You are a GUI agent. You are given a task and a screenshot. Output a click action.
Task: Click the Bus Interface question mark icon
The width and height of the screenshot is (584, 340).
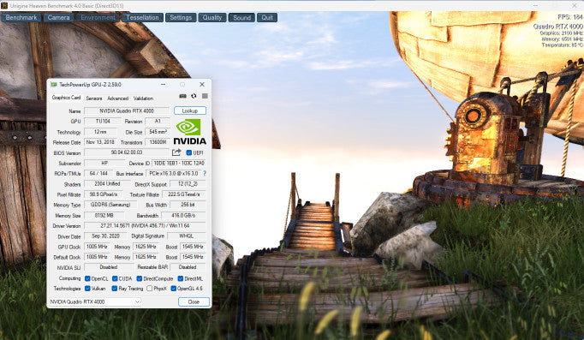click(x=205, y=174)
